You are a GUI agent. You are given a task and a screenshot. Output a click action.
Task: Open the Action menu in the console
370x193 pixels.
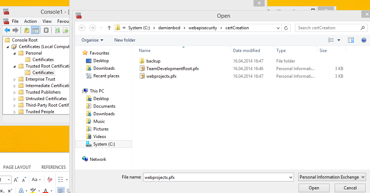[x=30, y=21]
